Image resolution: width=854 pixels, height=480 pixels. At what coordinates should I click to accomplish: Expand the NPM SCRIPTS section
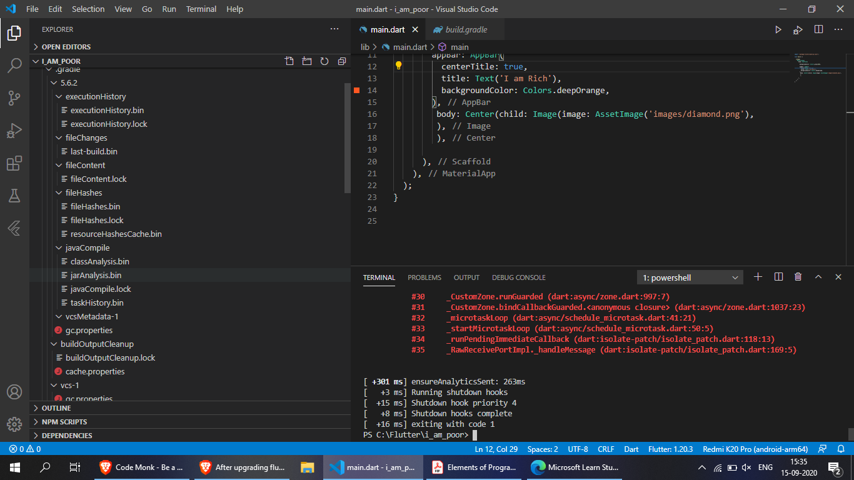pos(64,422)
